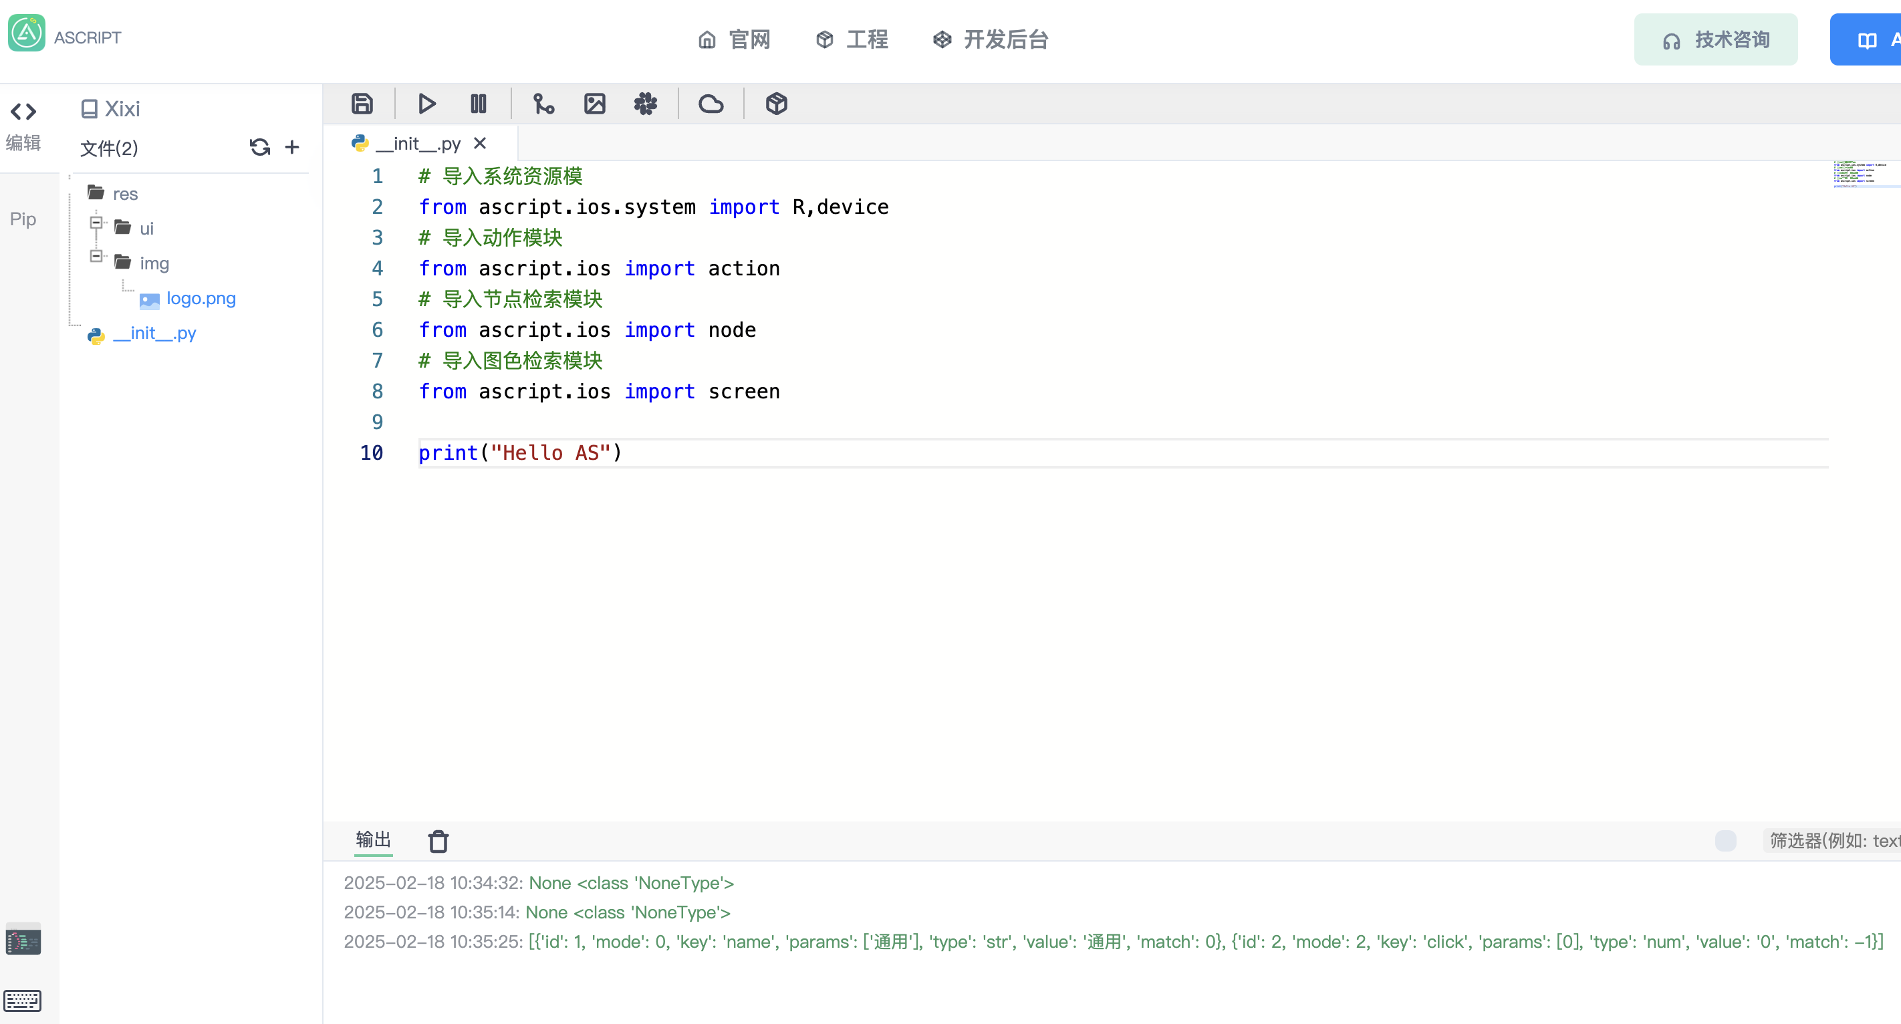The image size is (1901, 1024).
Task: Click the log entry at 10:35:14
Action: (537, 912)
